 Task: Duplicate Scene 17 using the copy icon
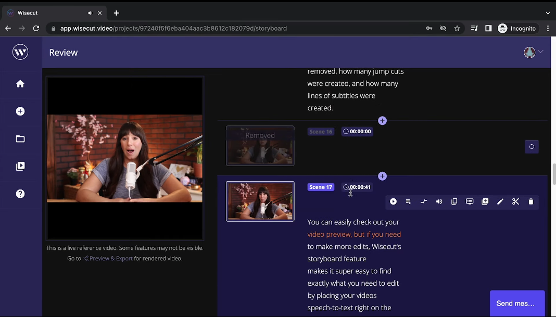pos(454,201)
